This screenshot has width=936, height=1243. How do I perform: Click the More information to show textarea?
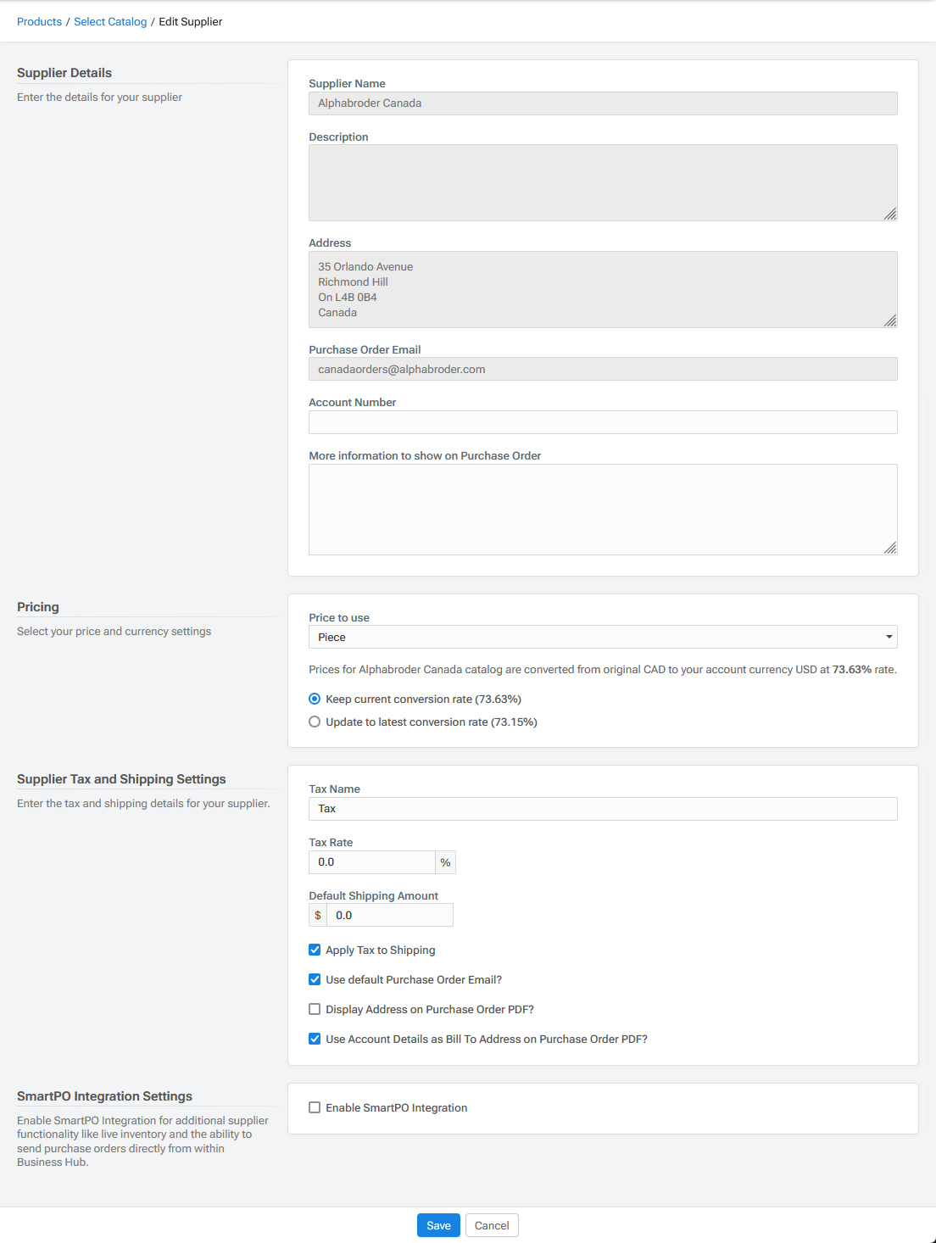coord(603,509)
